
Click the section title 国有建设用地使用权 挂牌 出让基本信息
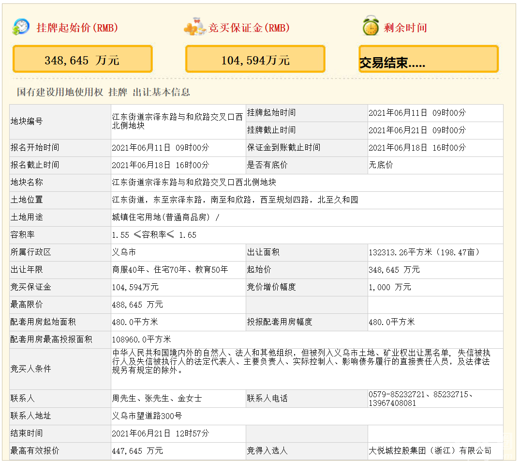[x=104, y=92]
